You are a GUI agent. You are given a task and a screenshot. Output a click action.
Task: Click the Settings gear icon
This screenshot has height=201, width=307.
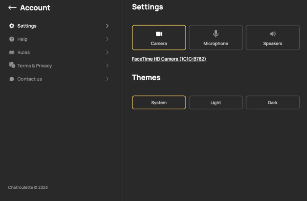(12, 26)
